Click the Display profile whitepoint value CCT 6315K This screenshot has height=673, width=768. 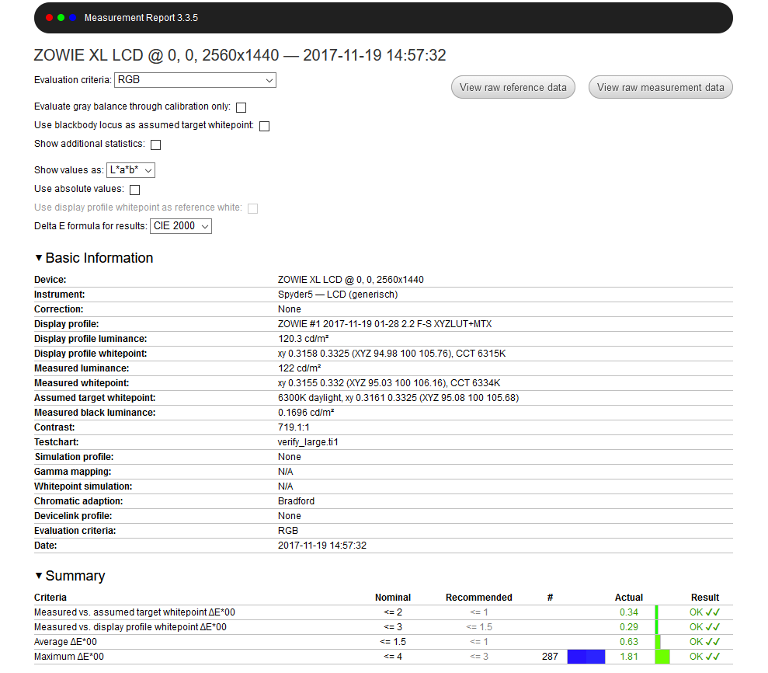pos(392,354)
